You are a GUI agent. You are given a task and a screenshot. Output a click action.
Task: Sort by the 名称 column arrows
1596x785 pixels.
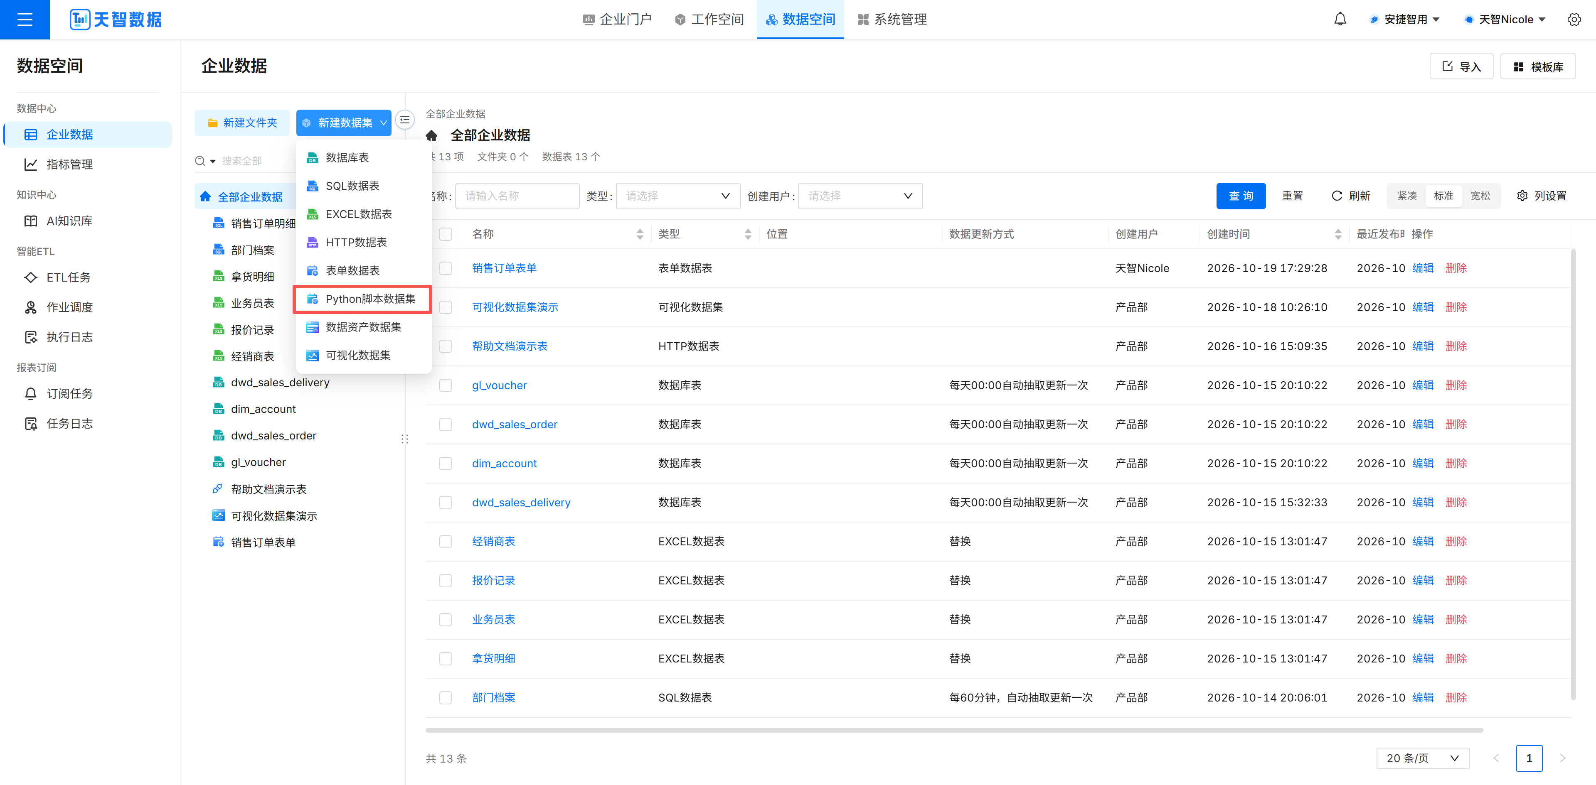pyautogui.click(x=640, y=234)
